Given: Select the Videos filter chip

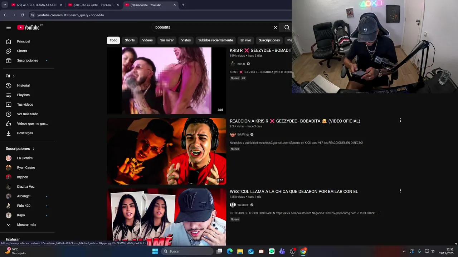Looking at the screenshot, I should [x=147, y=40].
